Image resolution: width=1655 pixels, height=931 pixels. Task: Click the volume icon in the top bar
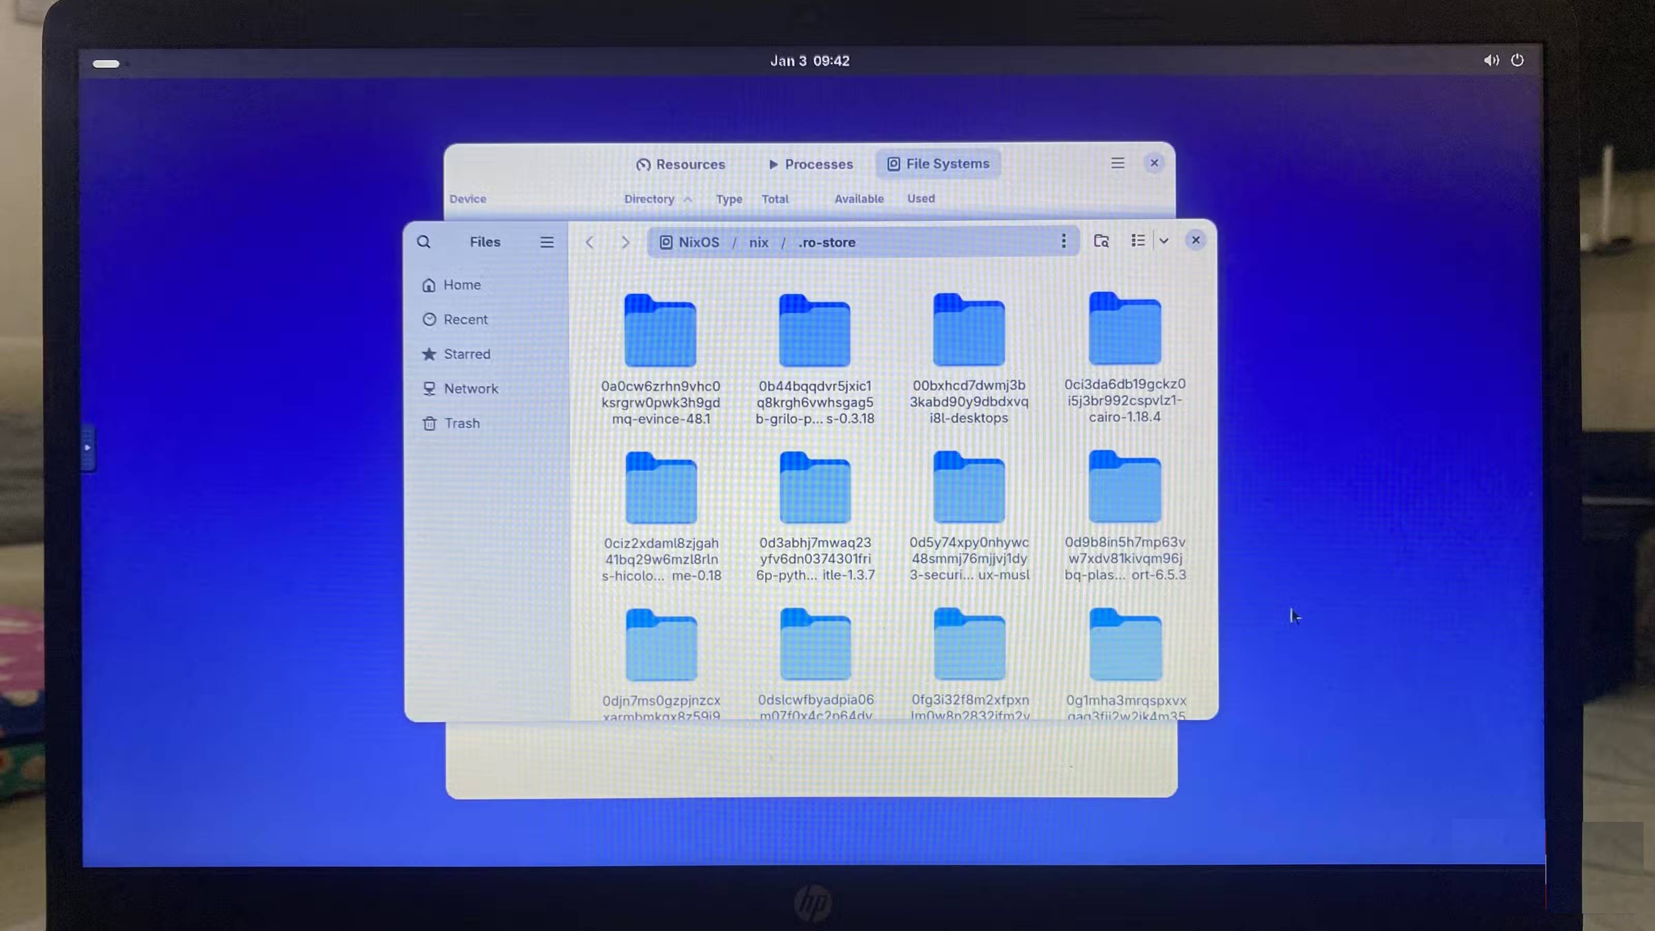pos(1492,60)
